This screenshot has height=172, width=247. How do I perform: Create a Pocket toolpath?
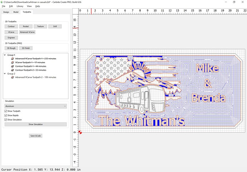click(26, 26)
